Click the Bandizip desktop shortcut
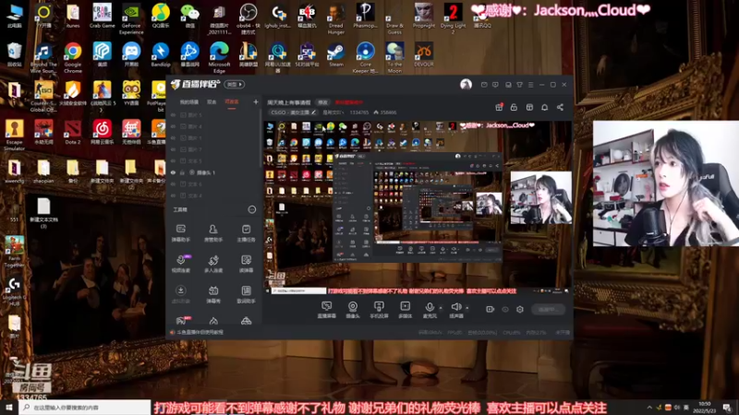Image resolution: width=739 pixels, height=415 pixels. tap(160, 54)
